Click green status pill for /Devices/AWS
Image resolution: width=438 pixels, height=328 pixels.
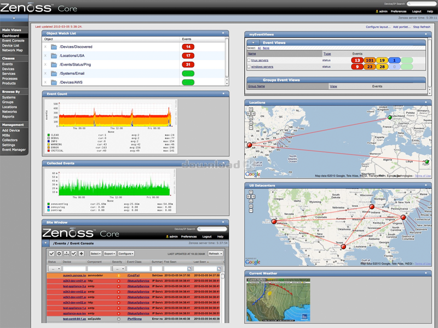click(x=188, y=83)
